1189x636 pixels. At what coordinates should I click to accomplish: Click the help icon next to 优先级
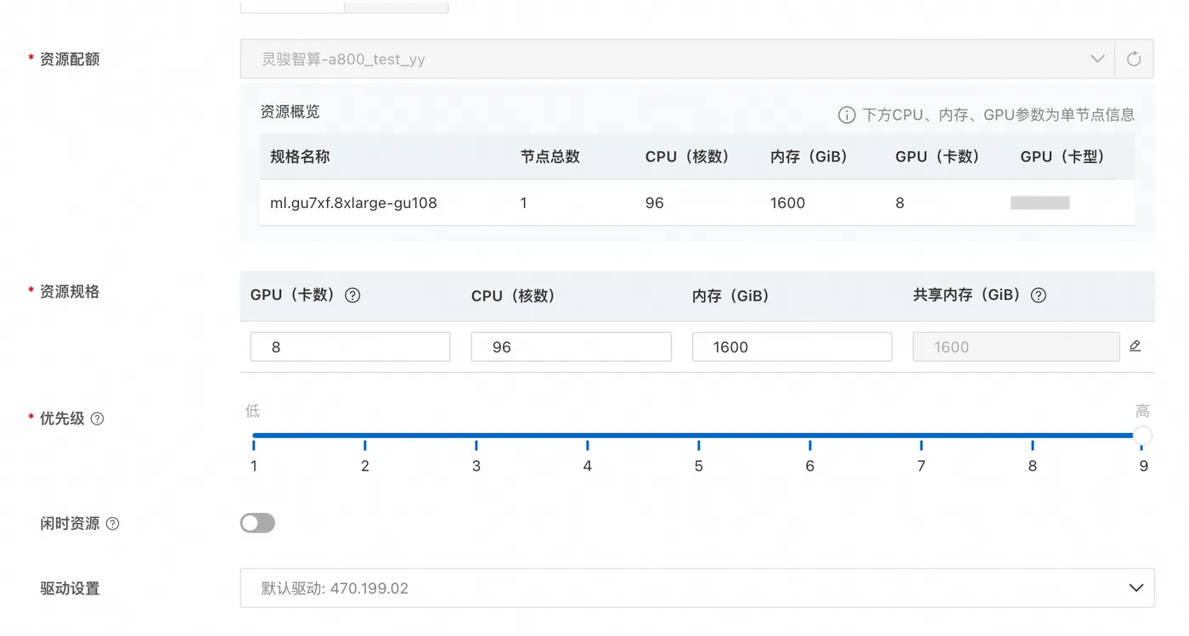coord(98,419)
